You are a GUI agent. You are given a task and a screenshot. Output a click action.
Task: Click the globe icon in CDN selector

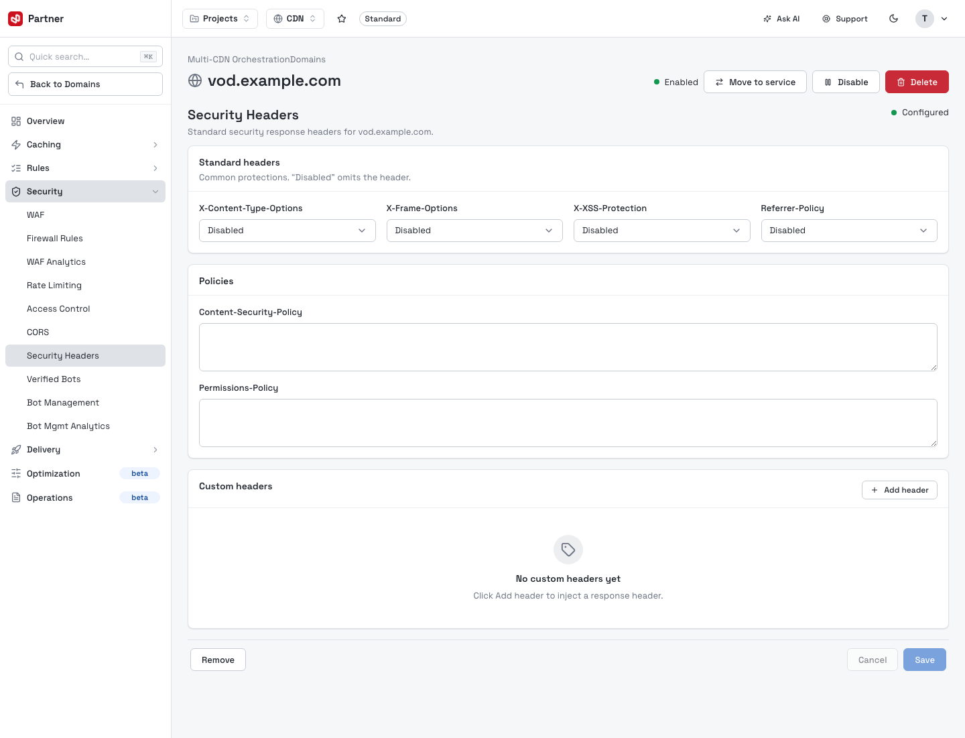(x=278, y=19)
